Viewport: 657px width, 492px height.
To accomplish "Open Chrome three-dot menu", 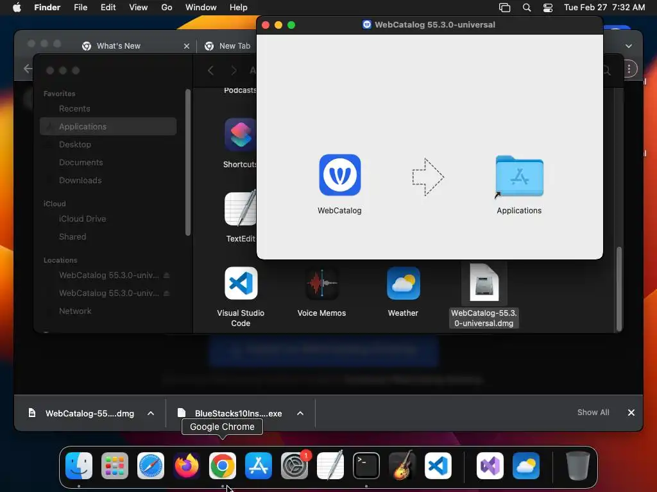I will point(629,69).
